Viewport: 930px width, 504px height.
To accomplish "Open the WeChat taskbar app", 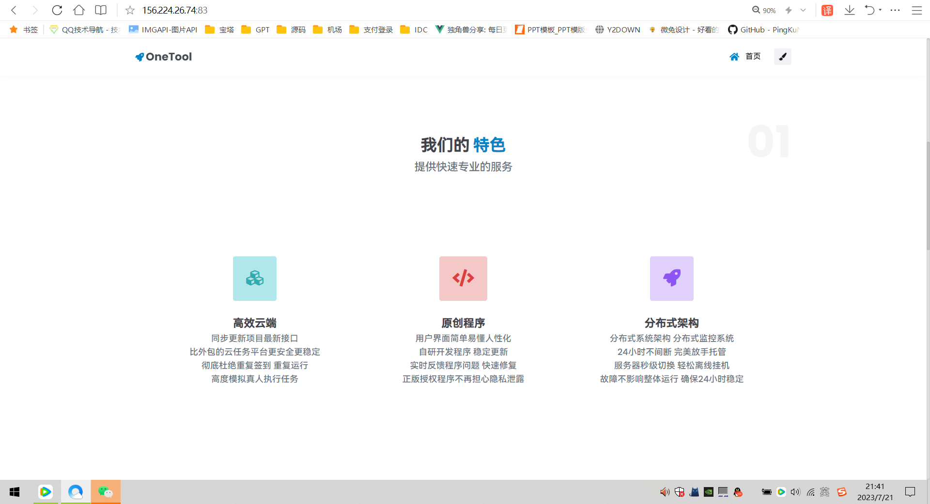I will coord(106,492).
